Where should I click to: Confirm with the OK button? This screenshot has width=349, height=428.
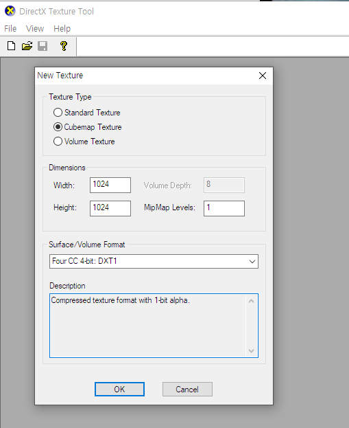click(x=119, y=389)
